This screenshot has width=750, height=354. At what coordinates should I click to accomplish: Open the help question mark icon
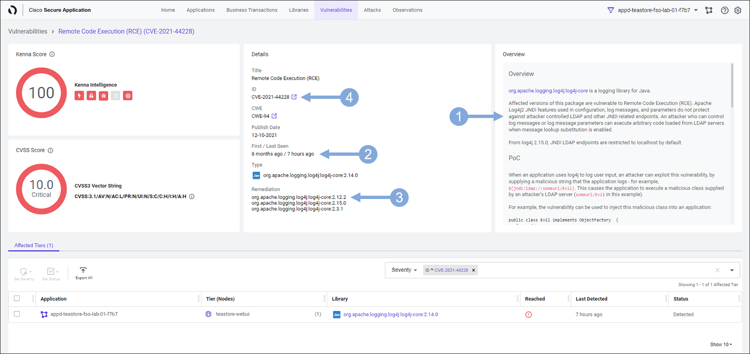click(725, 10)
